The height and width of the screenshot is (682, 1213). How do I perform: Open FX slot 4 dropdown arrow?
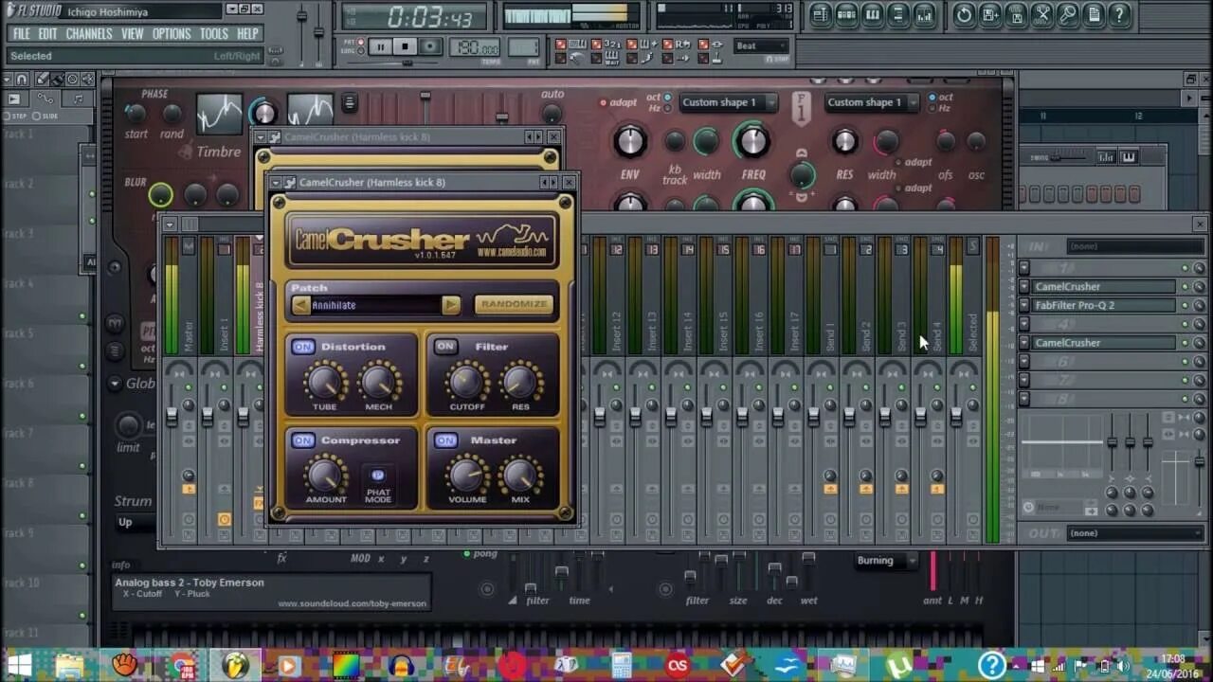point(1023,324)
